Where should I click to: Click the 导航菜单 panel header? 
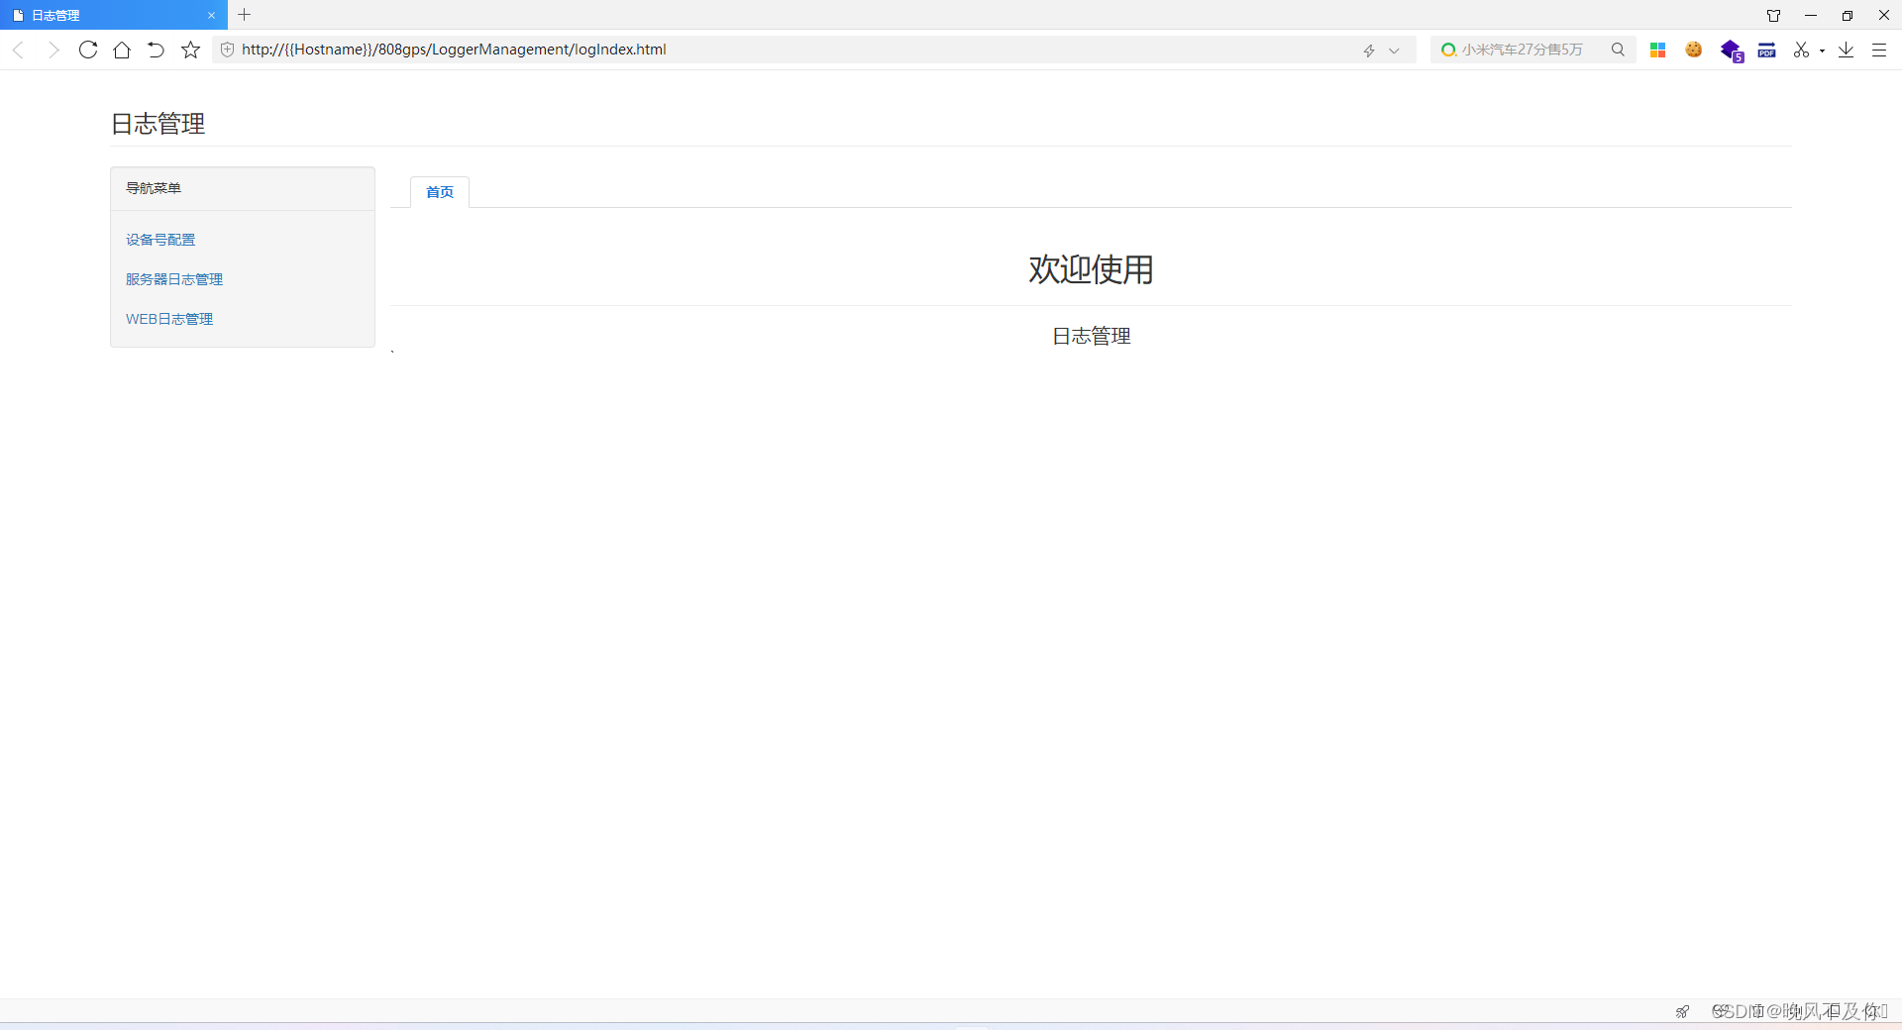tap(243, 188)
